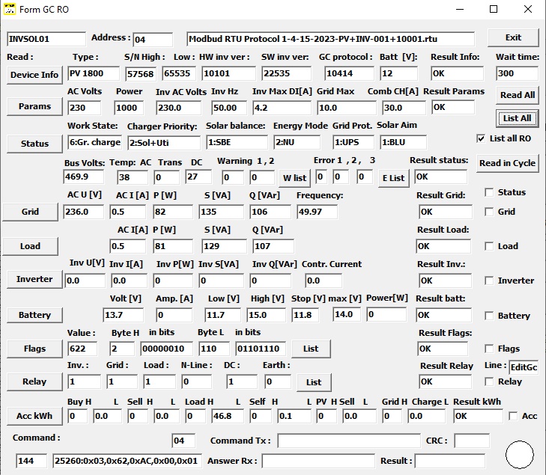Click the Battery read button
The width and height of the screenshot is (546, 475).
(x=34, y=315)
